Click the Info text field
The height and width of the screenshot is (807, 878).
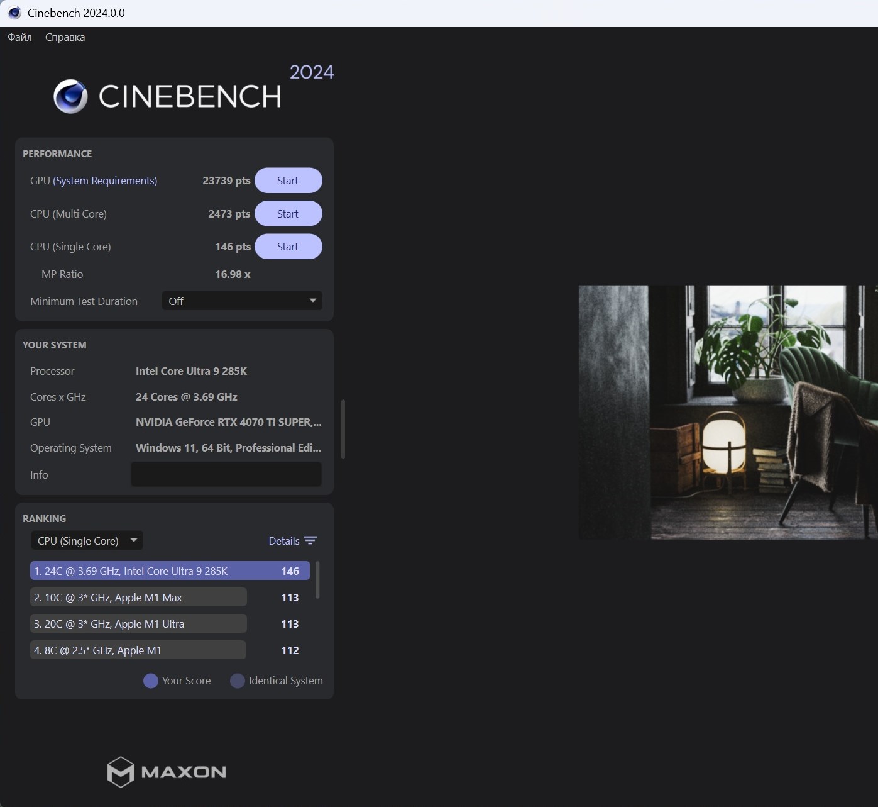pyautogui.click(x=226, y=475)
